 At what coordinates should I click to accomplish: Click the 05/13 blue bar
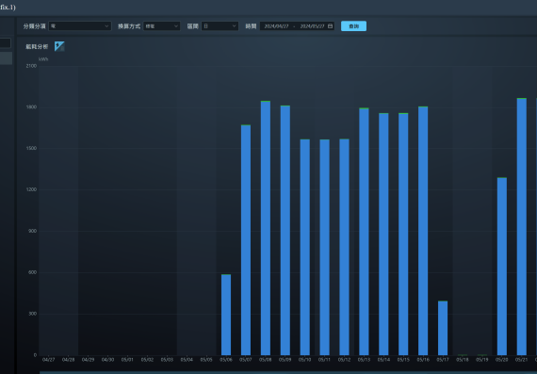364,232
